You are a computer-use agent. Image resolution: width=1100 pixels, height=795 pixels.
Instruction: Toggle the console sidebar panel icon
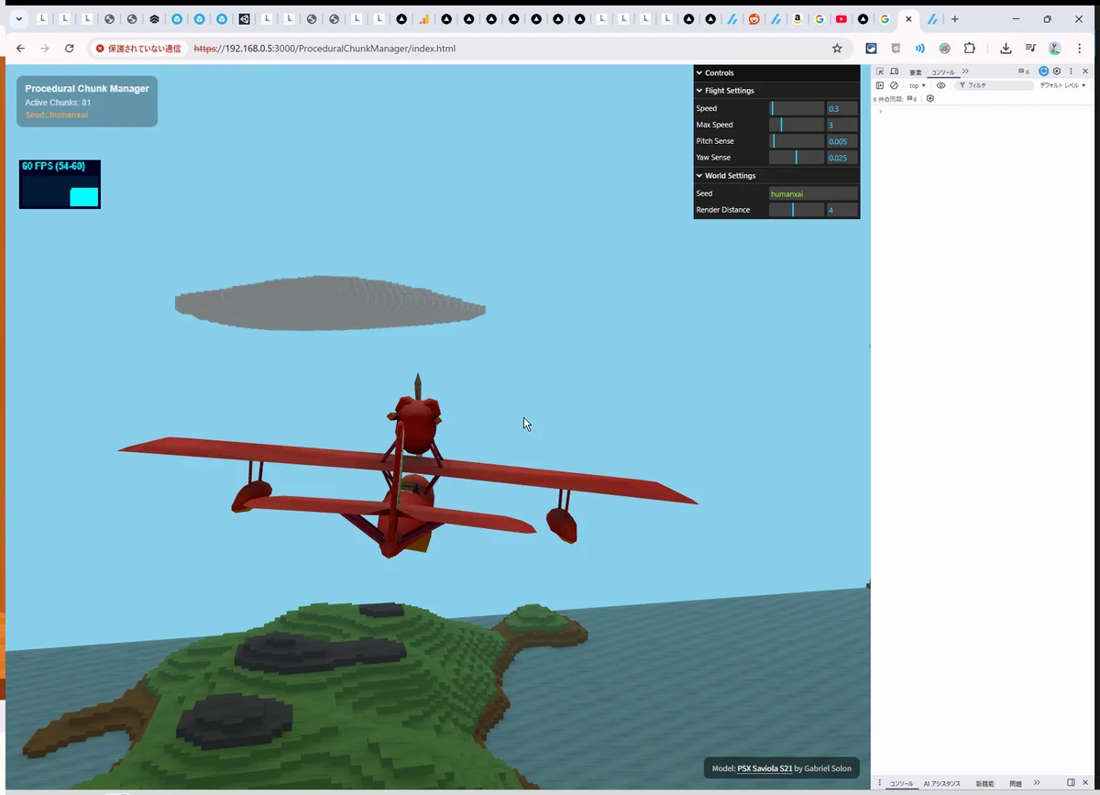click(880, 85)
